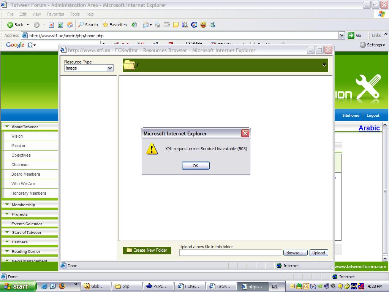Click the Windows Start button
The width and height of the screenshot is (389, 292).
[x=18, y=286]
